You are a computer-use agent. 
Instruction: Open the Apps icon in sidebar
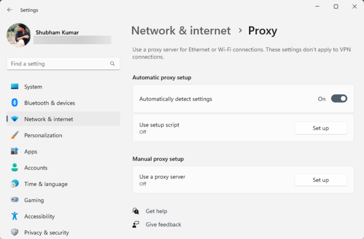[x=15, y=151]
